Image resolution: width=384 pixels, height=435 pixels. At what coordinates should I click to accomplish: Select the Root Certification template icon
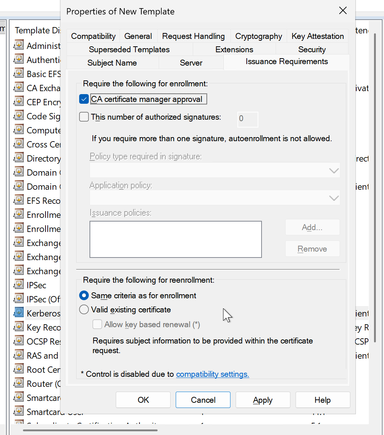[18, 369]
